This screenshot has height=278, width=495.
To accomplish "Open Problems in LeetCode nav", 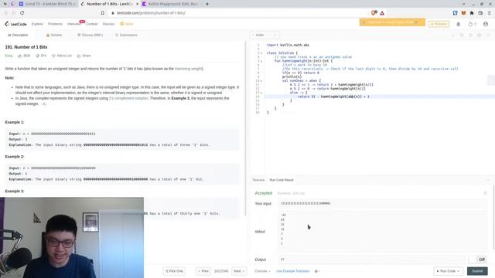I will (x=55, y=24).
